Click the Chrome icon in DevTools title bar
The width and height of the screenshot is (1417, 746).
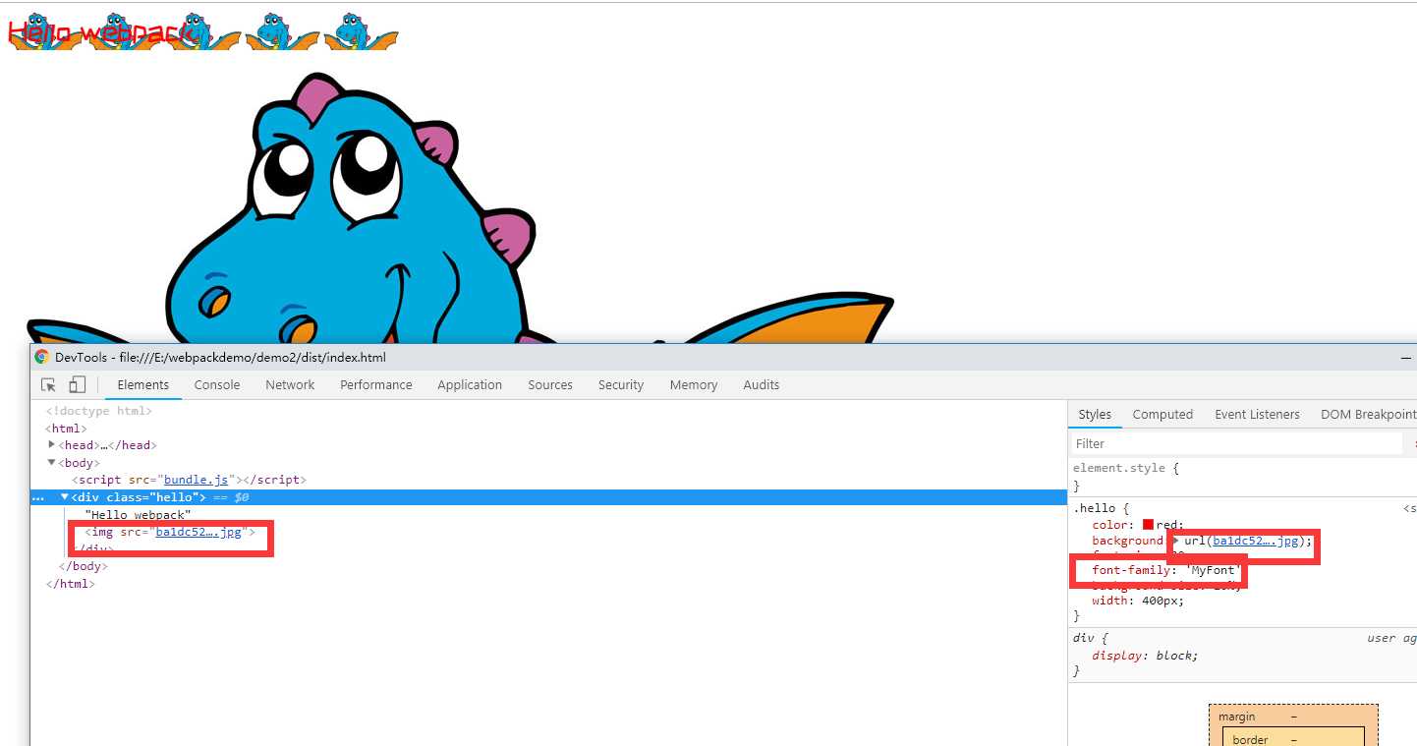(x=41, y=357)
